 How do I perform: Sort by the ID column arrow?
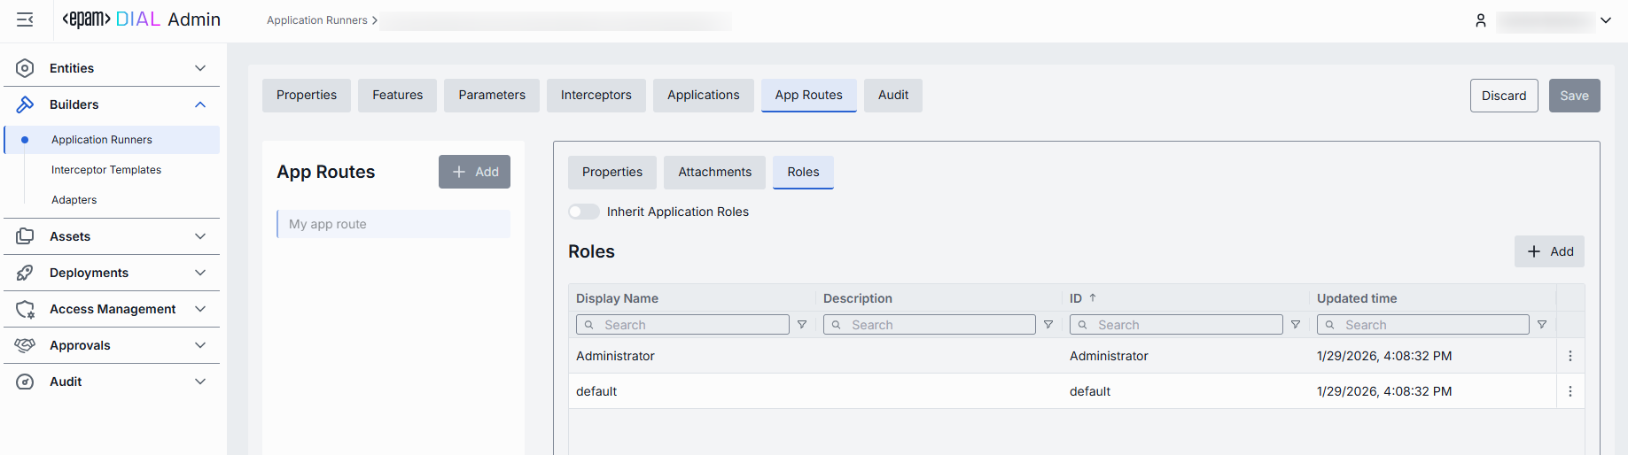pyautogui.click(x=1093, y=298)
